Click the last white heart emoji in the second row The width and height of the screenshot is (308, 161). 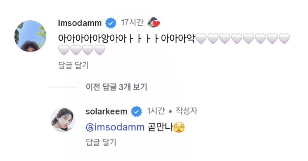pyautogui.click(x=100, y=51)
